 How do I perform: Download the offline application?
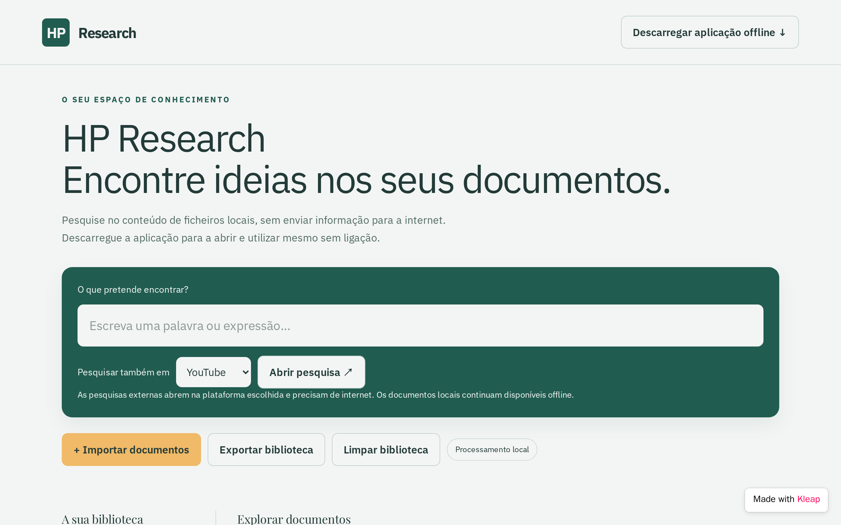710,32
